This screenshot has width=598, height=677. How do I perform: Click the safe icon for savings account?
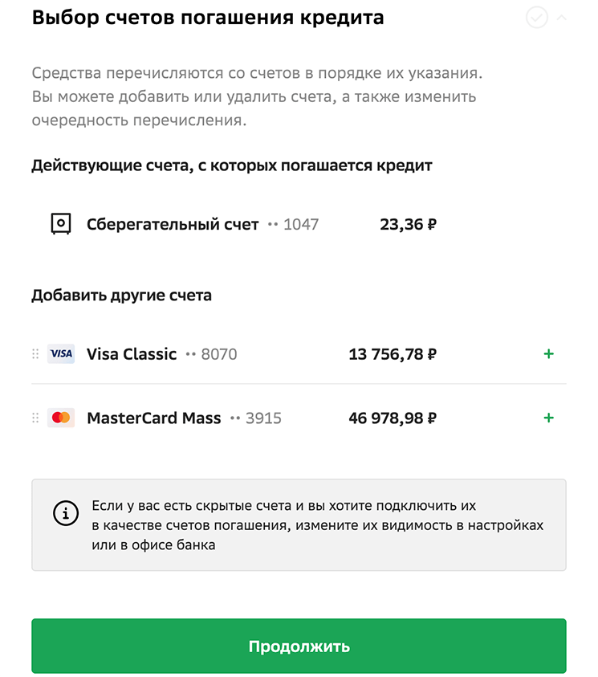[61, 224]
